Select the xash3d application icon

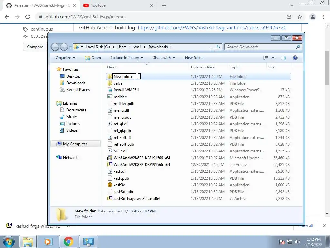click(110, 185)
